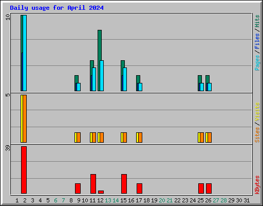Click the 'KBytes' legend label

pos(257,185)
